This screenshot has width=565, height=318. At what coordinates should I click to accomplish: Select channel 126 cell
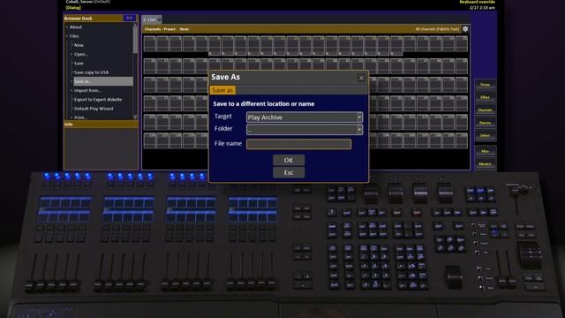click(x=150, y=140)
